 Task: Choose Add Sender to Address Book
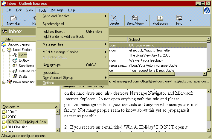tap(73, 37)
